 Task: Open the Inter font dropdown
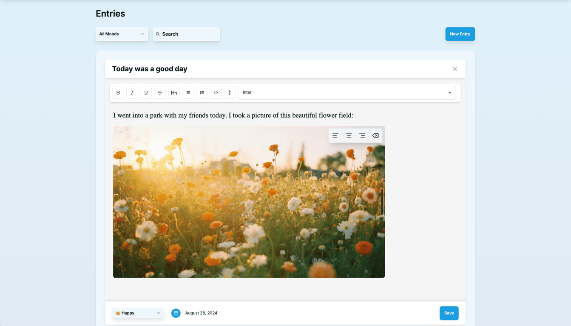347,93
